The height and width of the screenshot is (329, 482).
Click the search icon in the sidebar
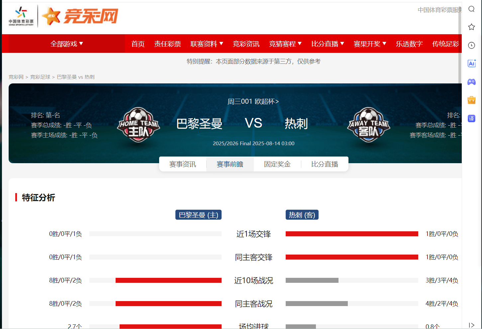[x=471, y=9]
